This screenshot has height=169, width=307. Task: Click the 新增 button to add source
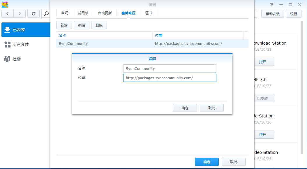[x=64, y=25]
